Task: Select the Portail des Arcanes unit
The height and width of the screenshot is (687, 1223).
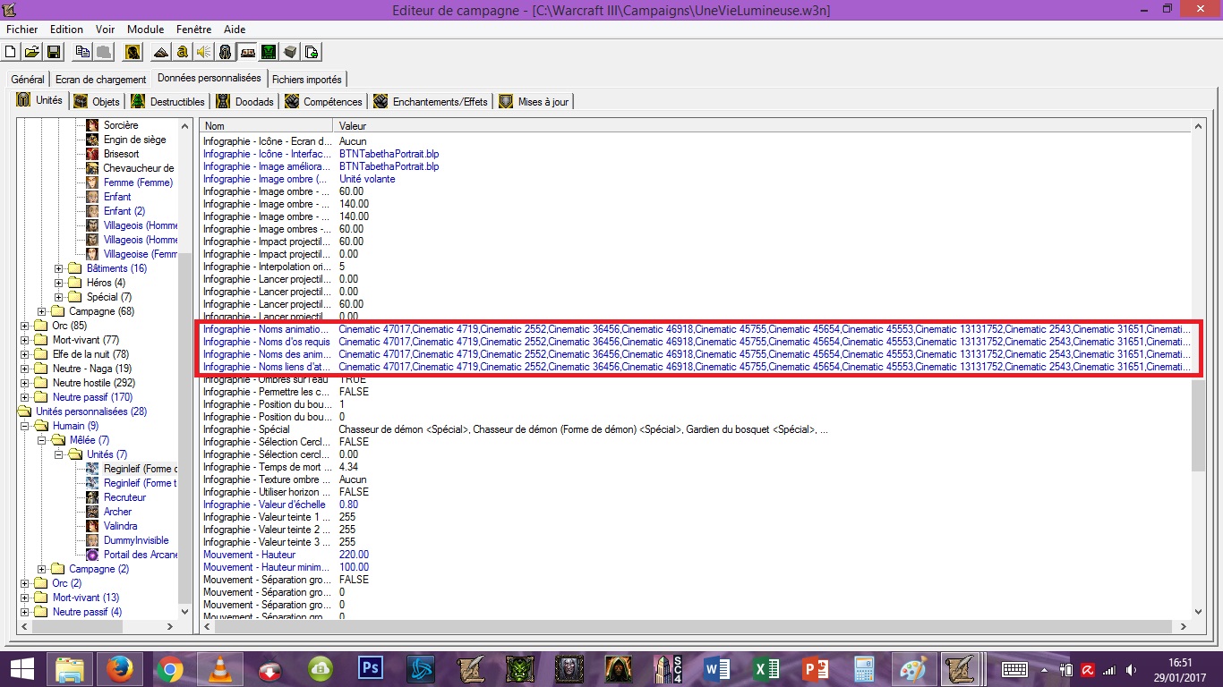Action: 140,555
